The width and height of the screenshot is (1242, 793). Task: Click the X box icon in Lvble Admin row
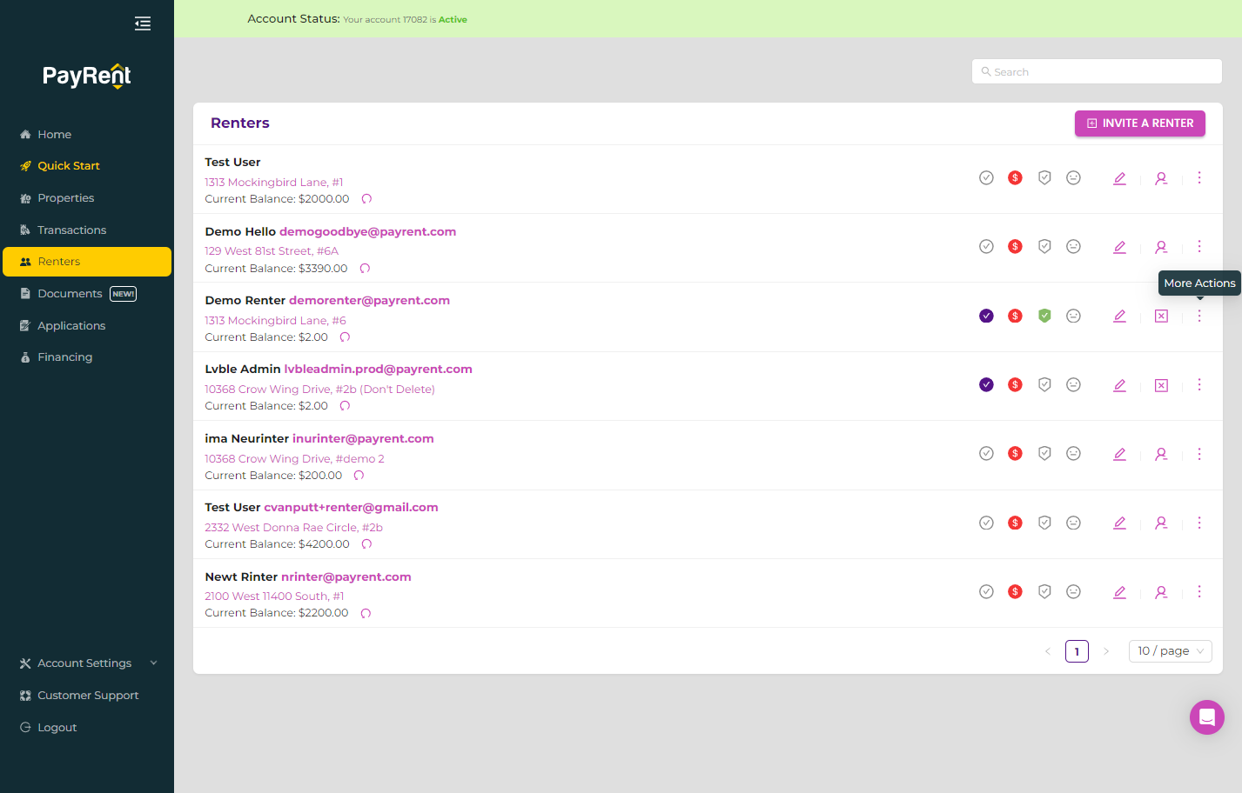pyautogui.click(x=1161, y=385)
